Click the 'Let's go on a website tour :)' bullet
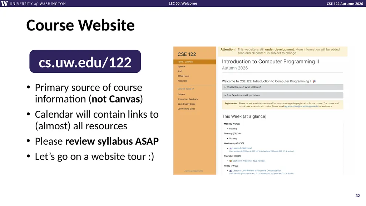366x206 pixels. tap(94, 157)
